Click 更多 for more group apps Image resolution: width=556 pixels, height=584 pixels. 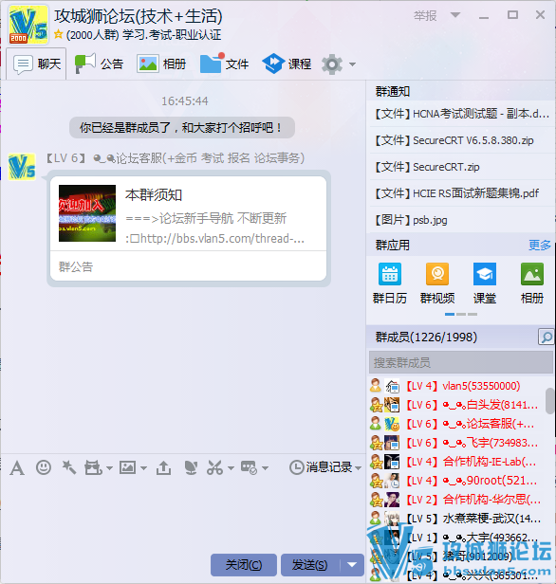tap(540, 245)
